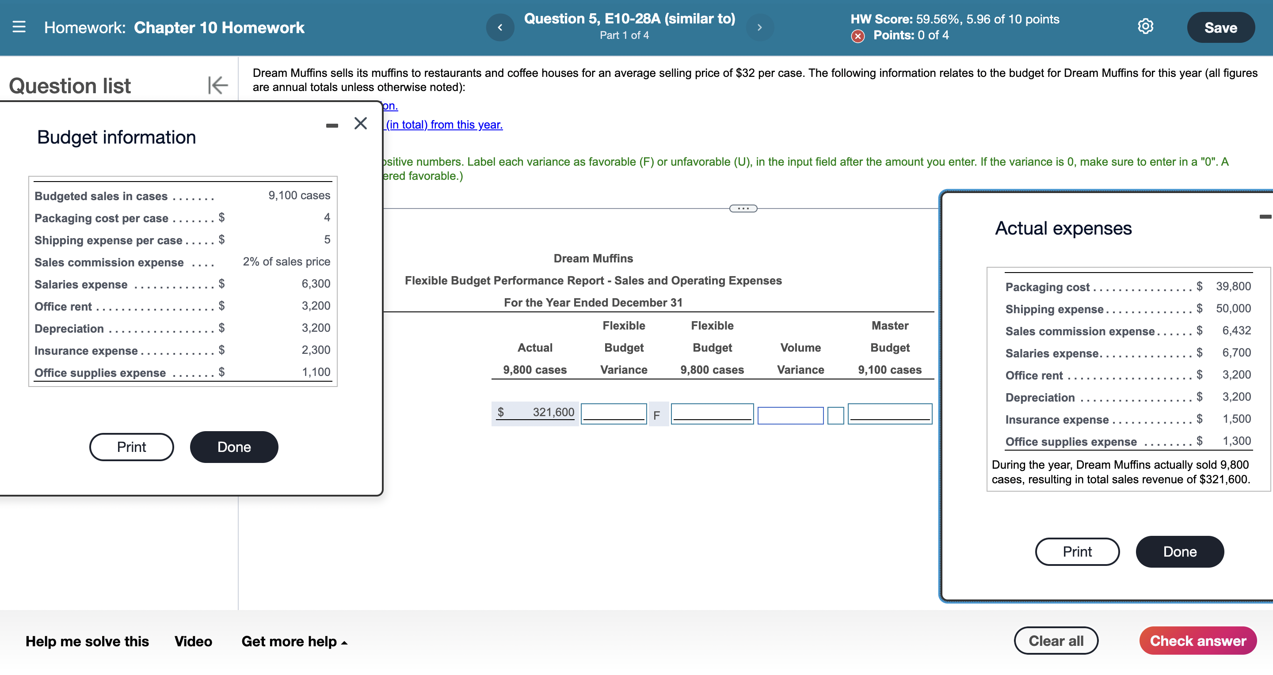1273x675 pixels.
Task: Click the Flexible Budget Variance input
Action: (612, 412)
